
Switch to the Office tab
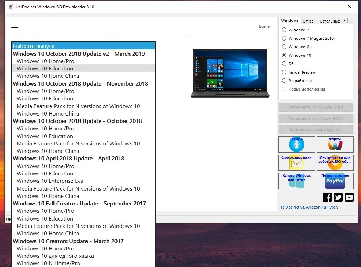click(x=308, y=21)
